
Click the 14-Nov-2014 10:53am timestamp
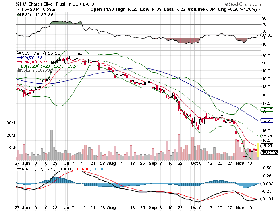37,9
